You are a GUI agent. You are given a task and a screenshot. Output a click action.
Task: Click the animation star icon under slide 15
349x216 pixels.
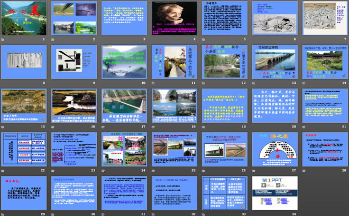click(x=3, y=127)
